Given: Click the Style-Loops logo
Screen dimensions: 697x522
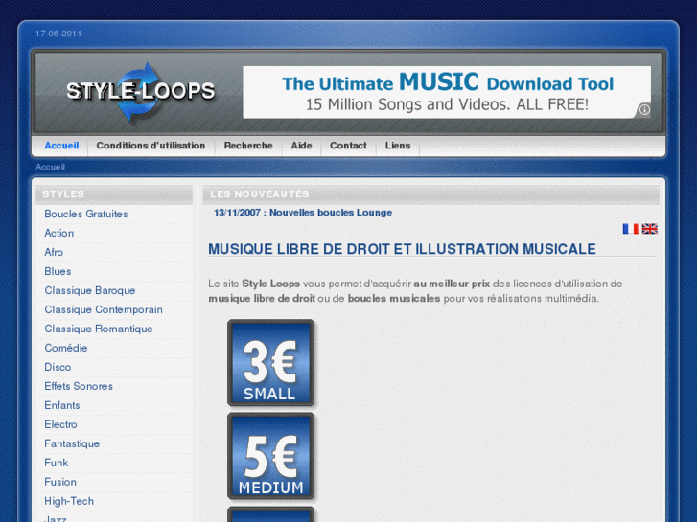Looking at the screenshot, I should click(141, 92).
